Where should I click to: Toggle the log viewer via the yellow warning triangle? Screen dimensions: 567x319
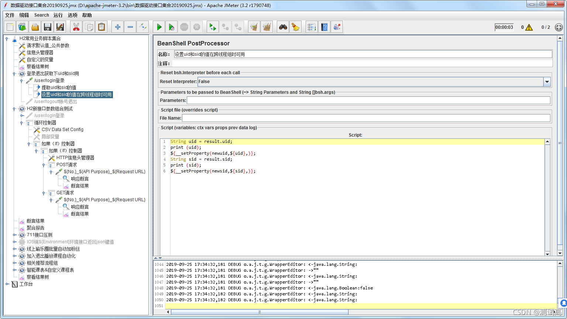[x=529, y=27]
